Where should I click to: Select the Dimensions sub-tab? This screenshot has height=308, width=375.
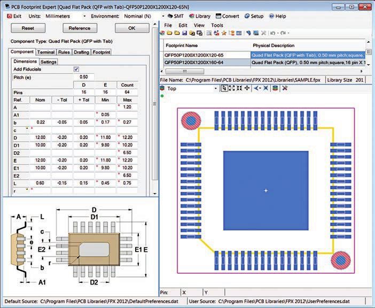[x=25, y=61]
